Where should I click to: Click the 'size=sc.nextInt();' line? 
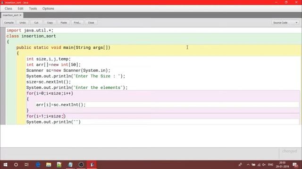click(x=49, y=82)
